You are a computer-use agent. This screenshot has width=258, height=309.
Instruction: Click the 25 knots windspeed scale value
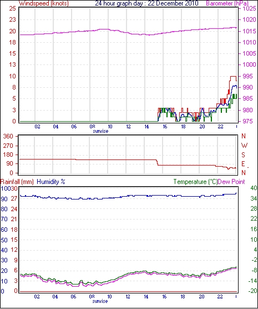click(13, 9)
